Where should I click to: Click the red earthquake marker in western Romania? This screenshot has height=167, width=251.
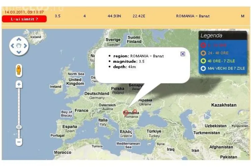click(x=125, y=113)
